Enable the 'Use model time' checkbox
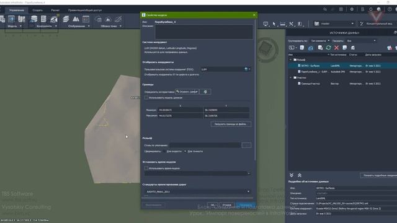Screen dimensions: 397x223 [x=146, y=168]
